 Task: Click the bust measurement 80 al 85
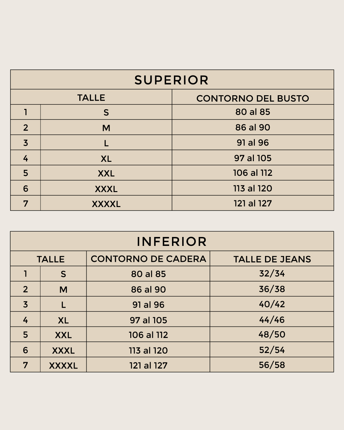[x=253, y=112]
